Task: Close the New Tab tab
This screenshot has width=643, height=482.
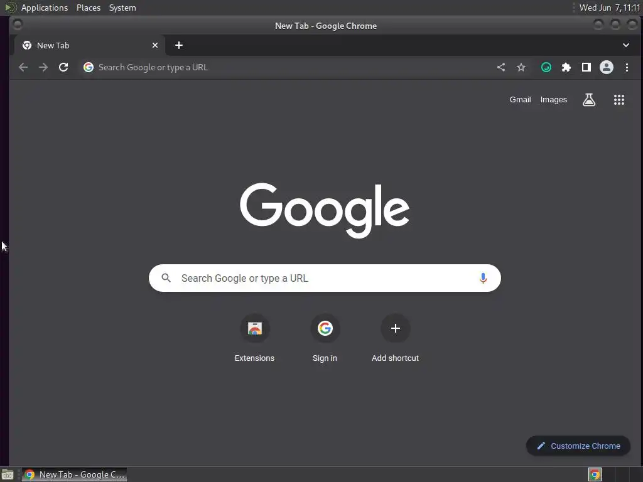Action: pos(155,45)
